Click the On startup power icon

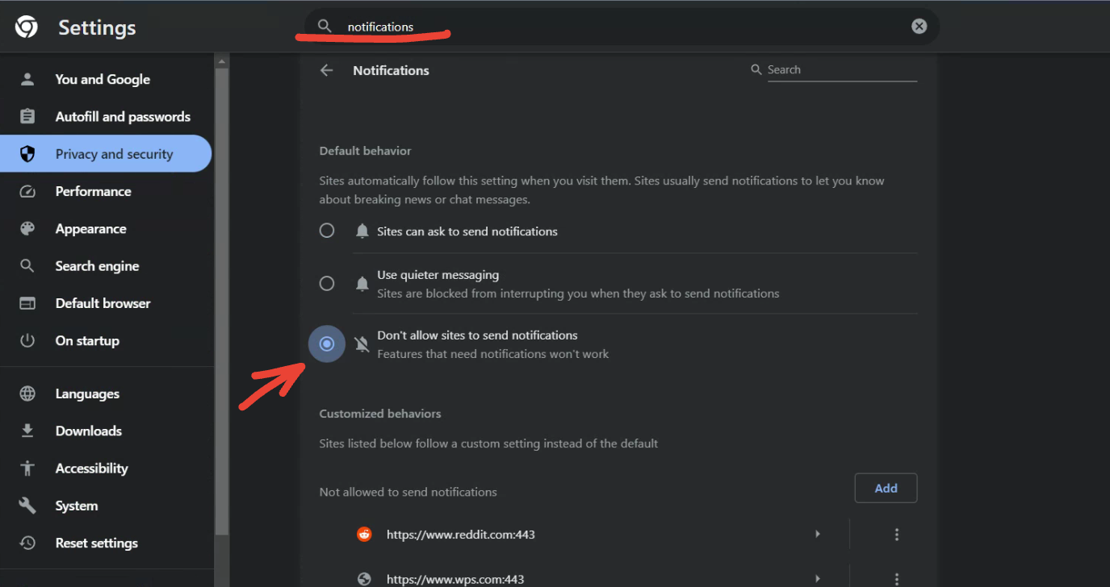(27, 340)
